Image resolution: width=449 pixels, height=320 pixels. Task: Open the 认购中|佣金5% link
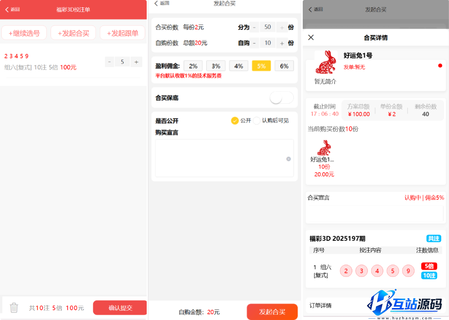(424, 197)
